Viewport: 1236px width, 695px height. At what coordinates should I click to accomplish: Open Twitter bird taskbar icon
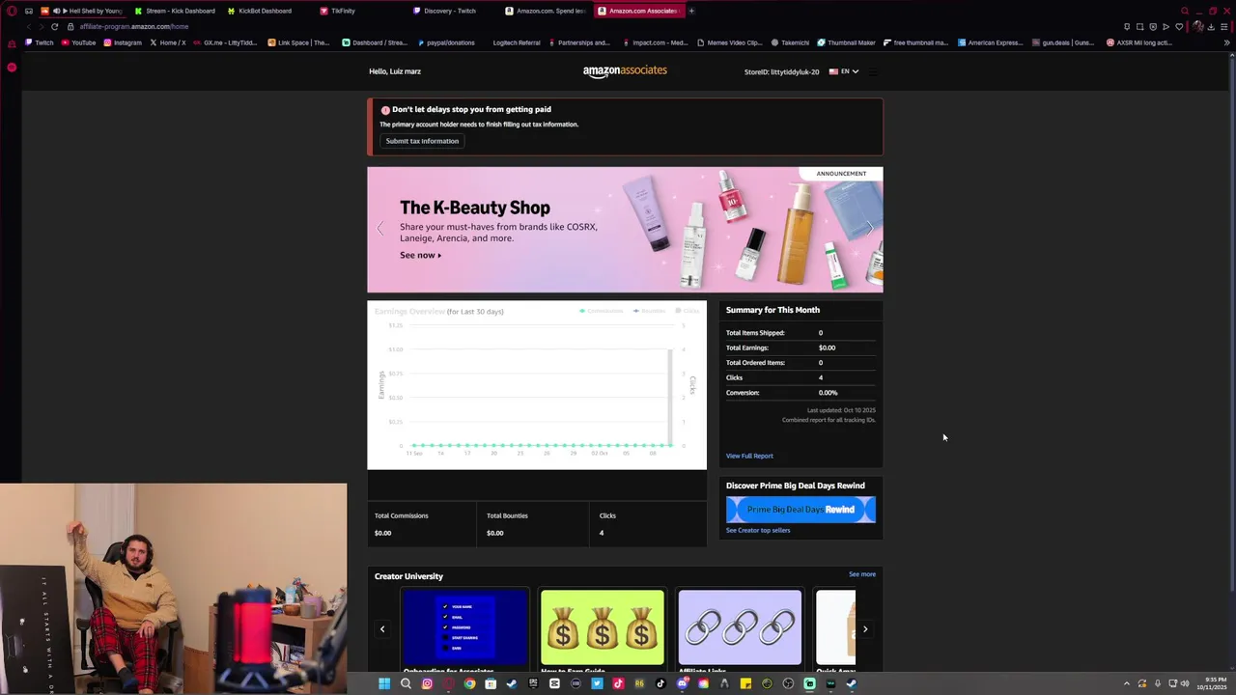[597, 683]
